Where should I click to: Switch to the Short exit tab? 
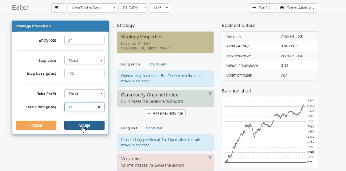point(154,128)
